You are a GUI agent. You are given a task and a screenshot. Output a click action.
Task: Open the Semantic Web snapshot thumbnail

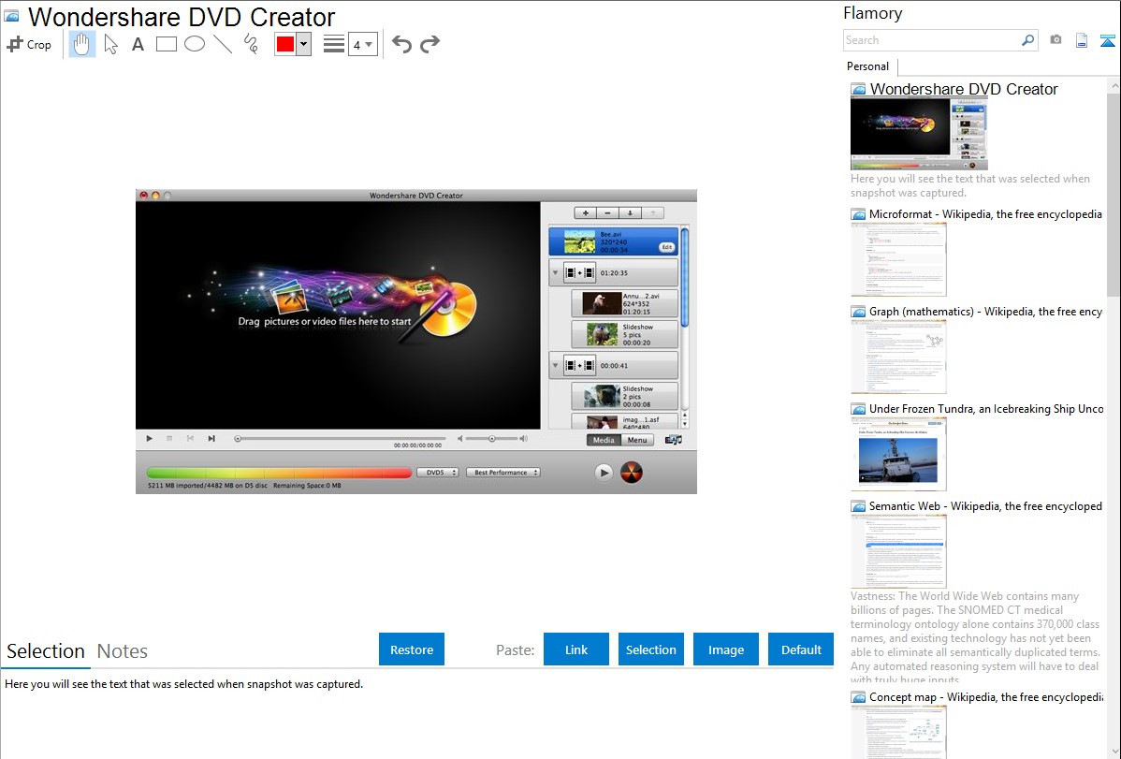pos(898,550)
